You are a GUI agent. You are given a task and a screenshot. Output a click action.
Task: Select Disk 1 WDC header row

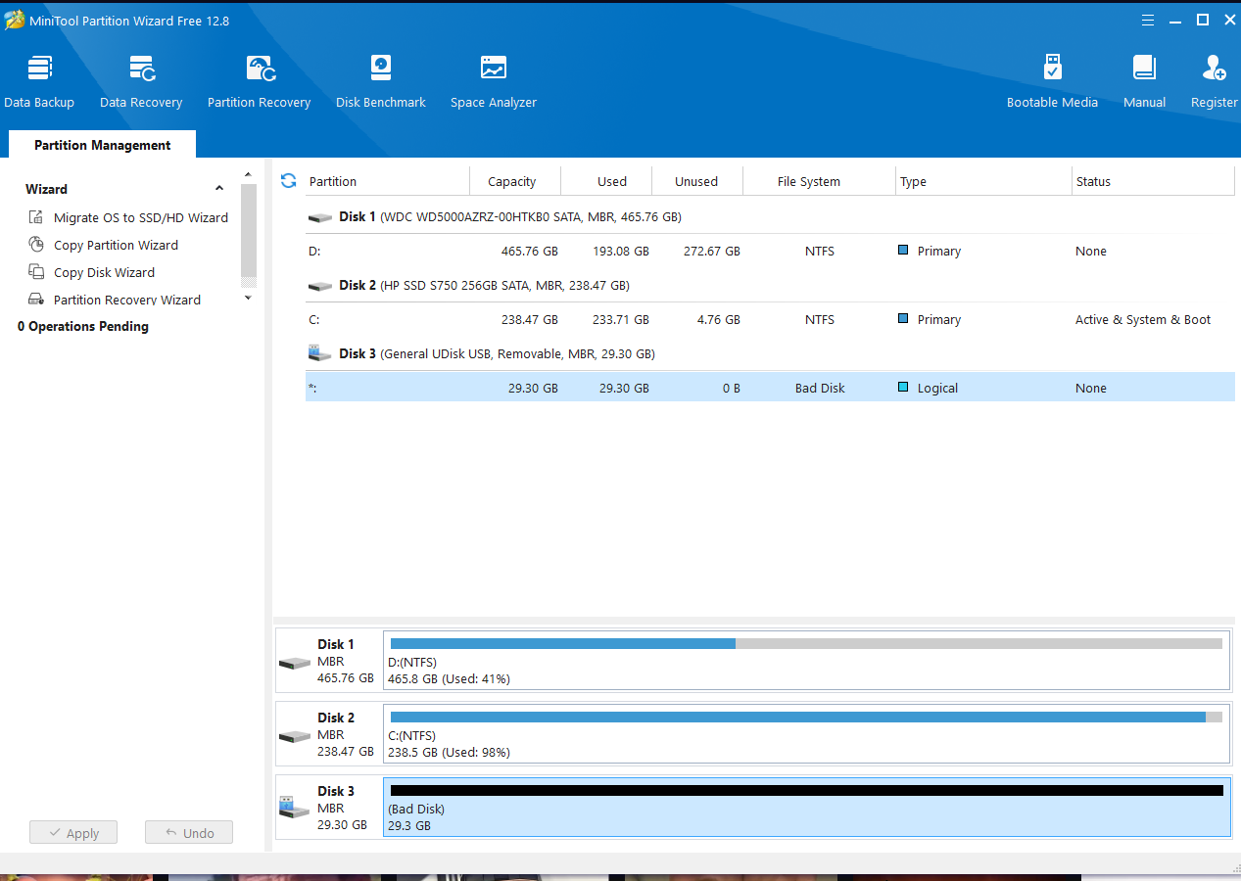(x=770, y=216)
